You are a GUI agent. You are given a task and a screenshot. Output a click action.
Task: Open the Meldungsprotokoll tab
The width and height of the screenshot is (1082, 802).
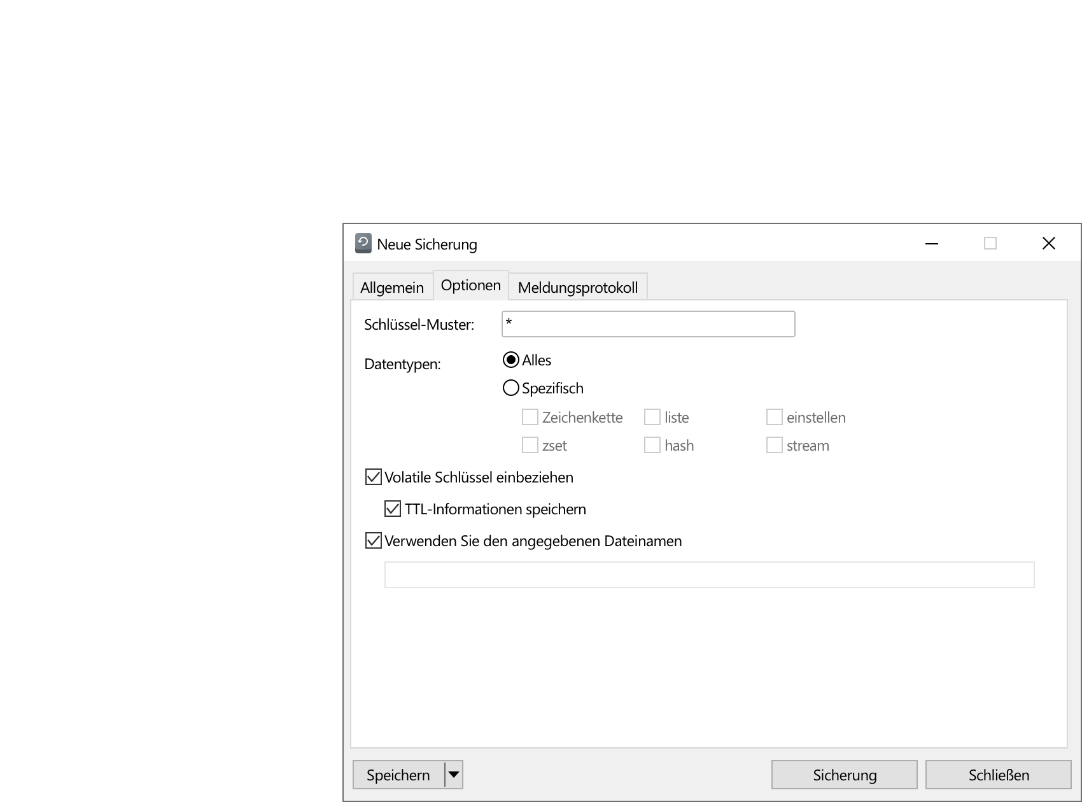click(578, 287)
